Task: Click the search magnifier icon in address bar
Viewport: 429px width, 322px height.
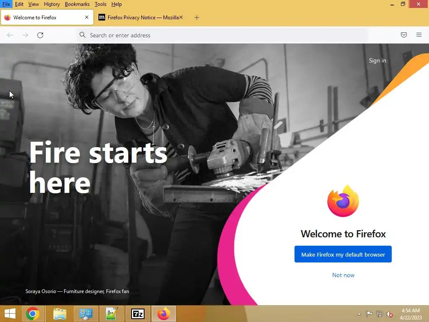Action: pyautogui.click(x=83, y=35)
